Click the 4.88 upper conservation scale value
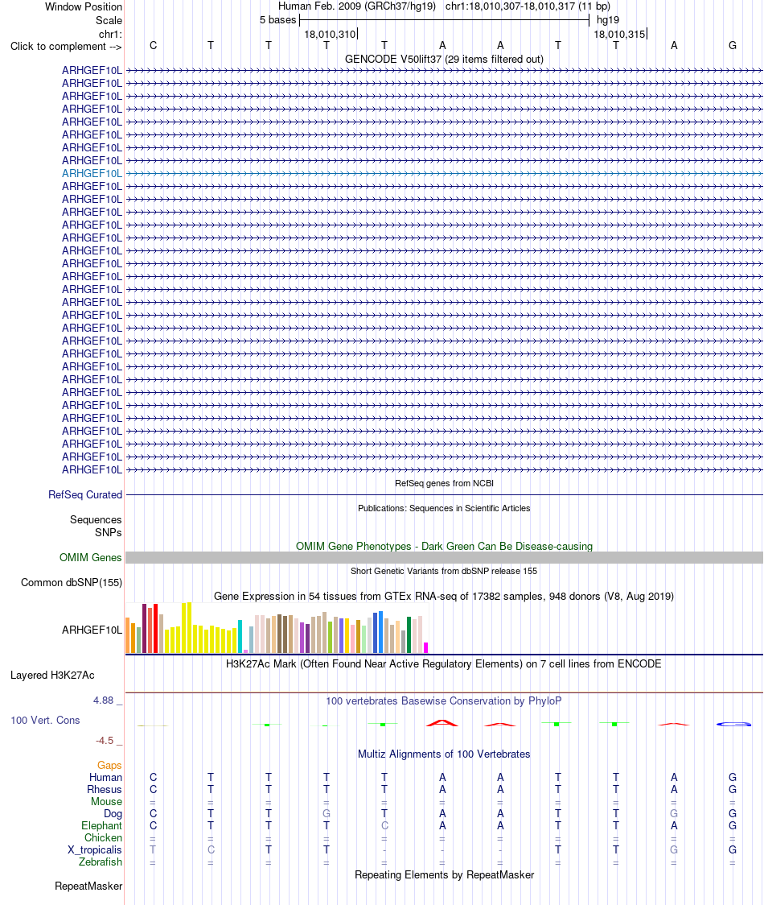 [x=104, y=700]
